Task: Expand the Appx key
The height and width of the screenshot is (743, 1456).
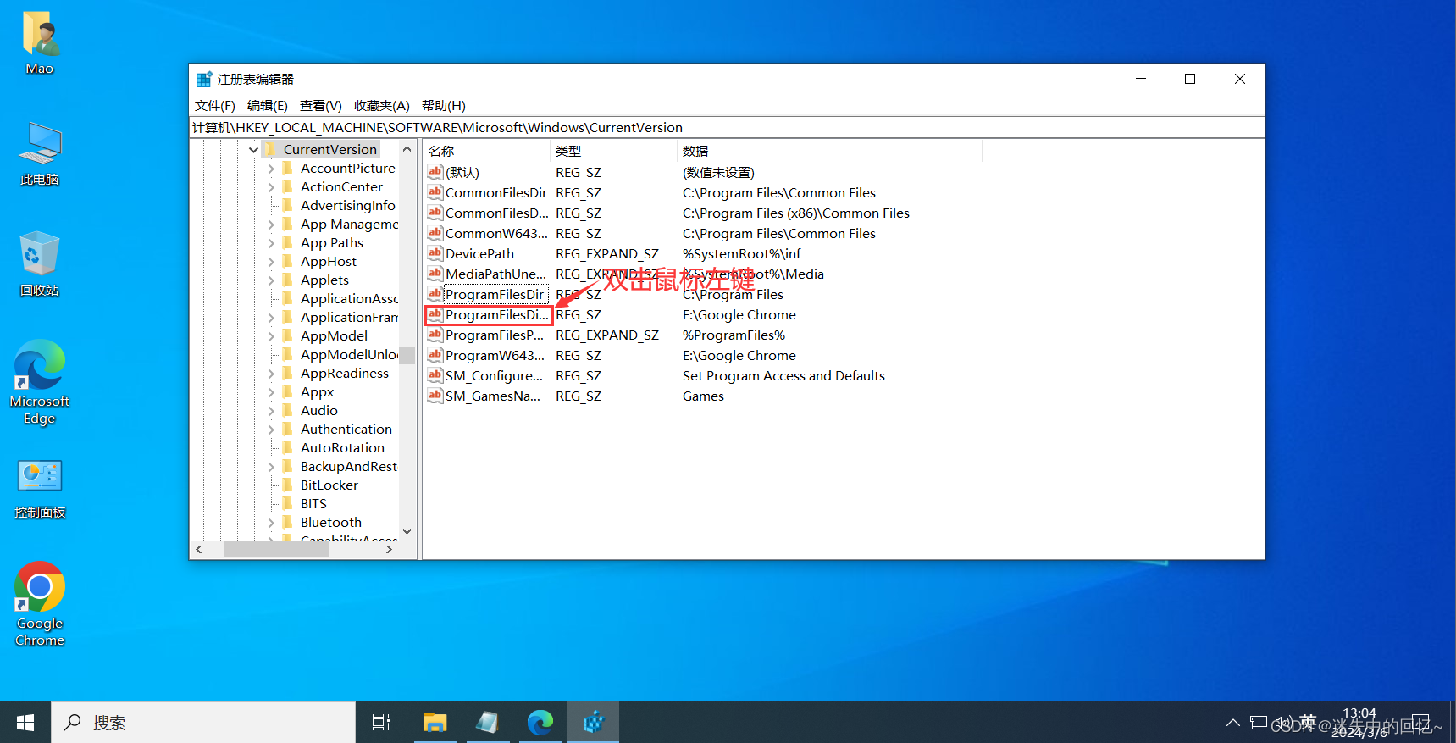Action: pyautogui.click(x=271, y=392)
